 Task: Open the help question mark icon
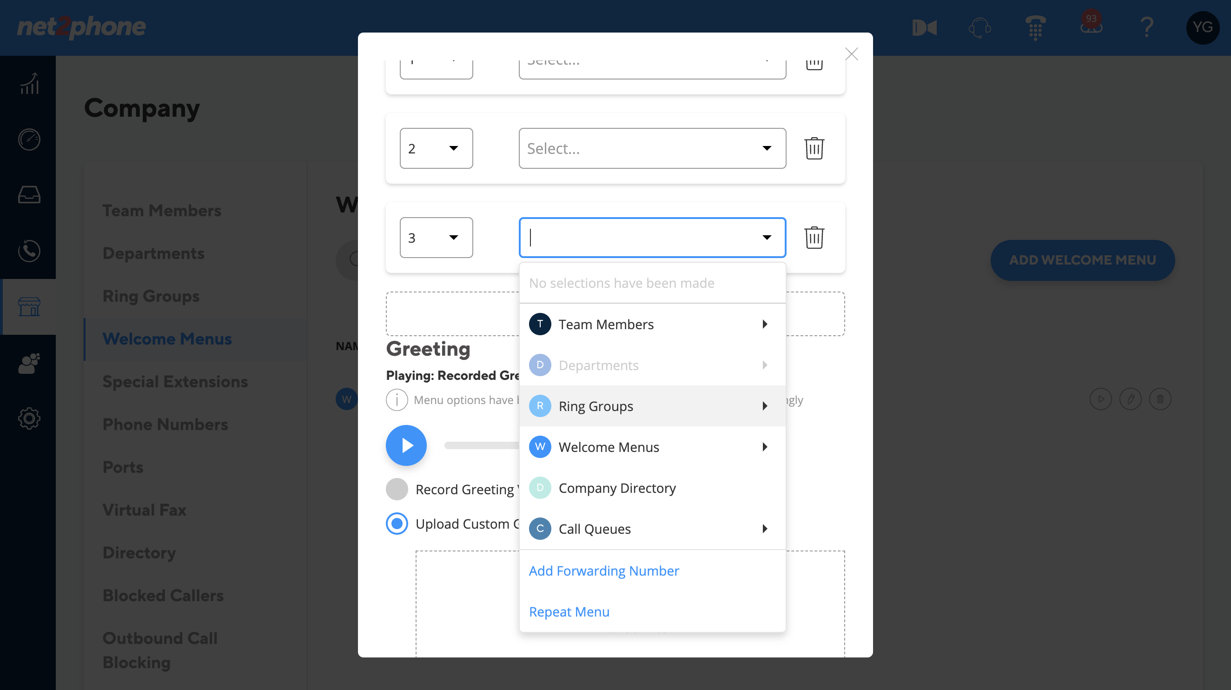tap(1147, 27)
